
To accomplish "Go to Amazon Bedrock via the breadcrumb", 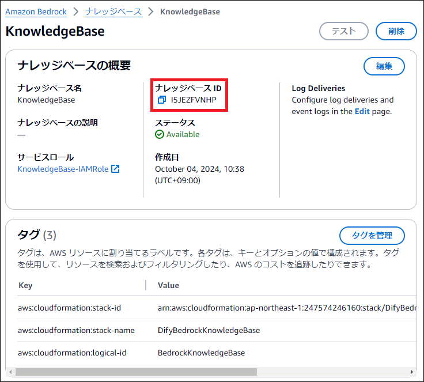I will [x=36, y=12].
